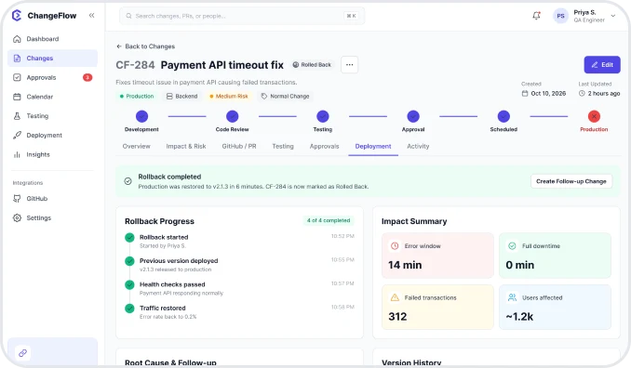The width and height of the screenshot is (631, 368).
Task: Open Deployment in the sidebar
Action: click(52, 136)
